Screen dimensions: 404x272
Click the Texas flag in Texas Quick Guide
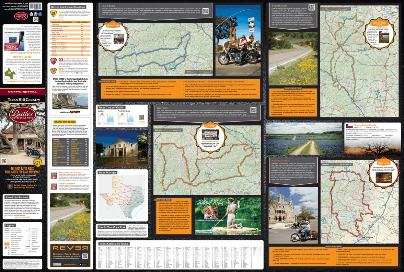click(349, 126)
